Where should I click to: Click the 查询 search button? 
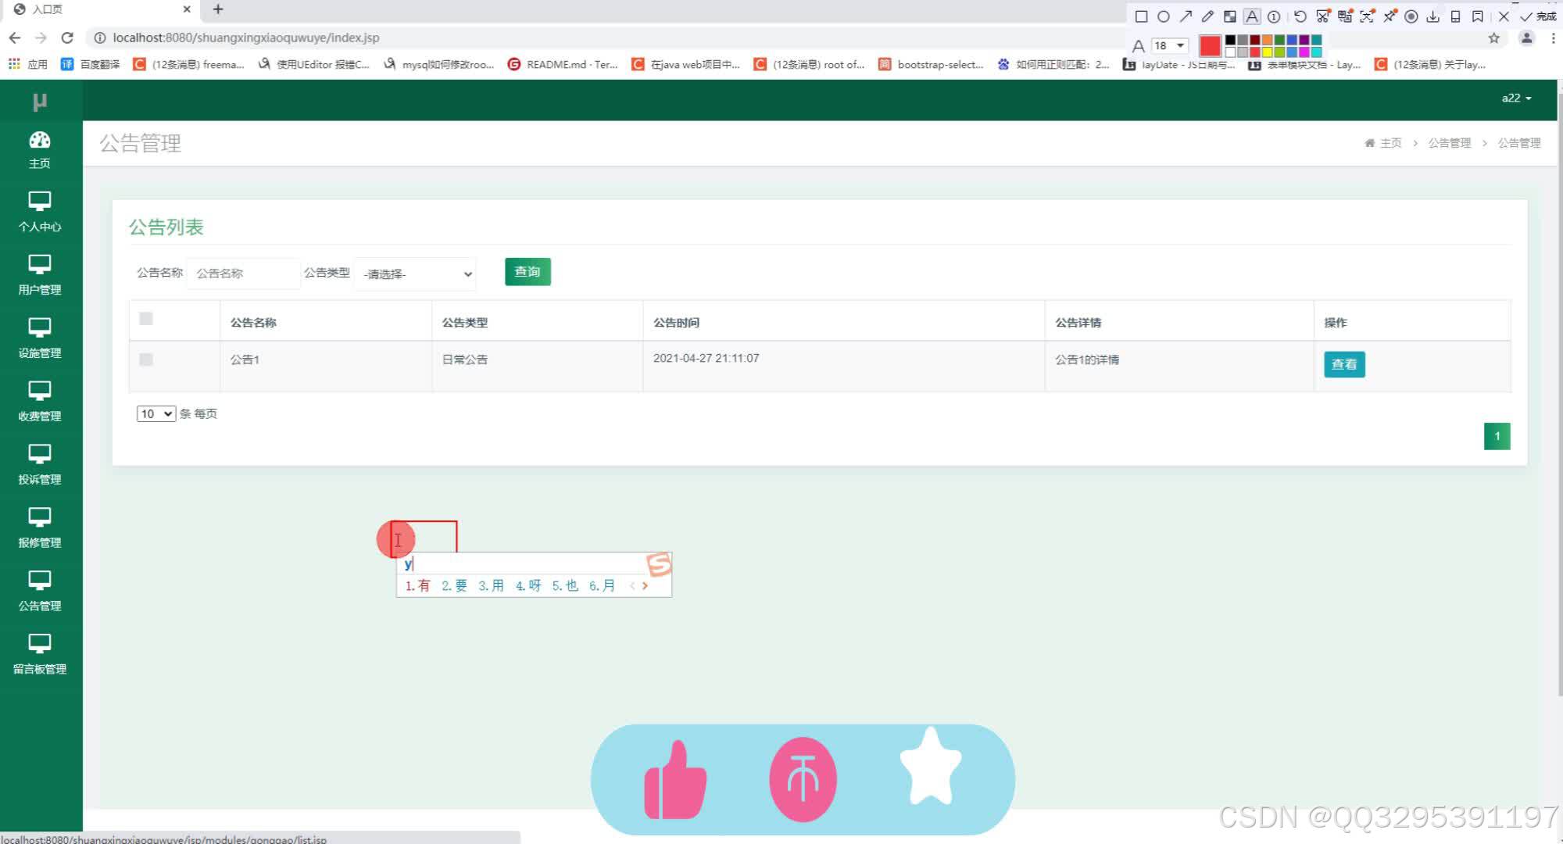pos(528,271)
